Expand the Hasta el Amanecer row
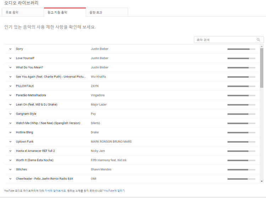Viewport: 266px width, 198px height. click(10, 151)
